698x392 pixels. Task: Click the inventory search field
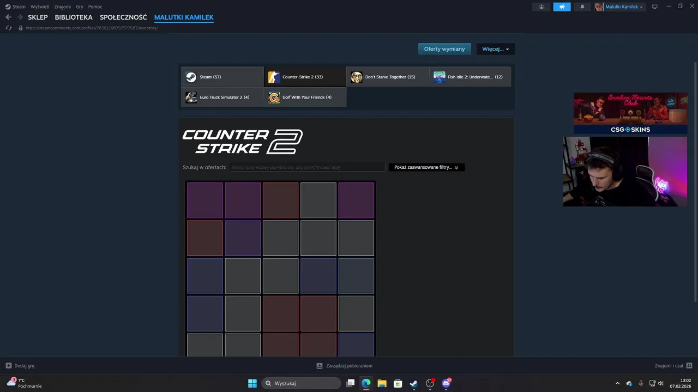[x=307, y=167]
